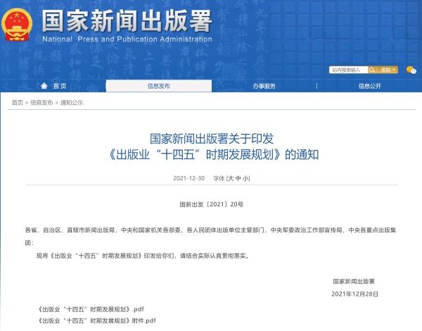422x331 pixels.
Task: Click the 国家新闻出版署 signature line
Action: (354, 282)
